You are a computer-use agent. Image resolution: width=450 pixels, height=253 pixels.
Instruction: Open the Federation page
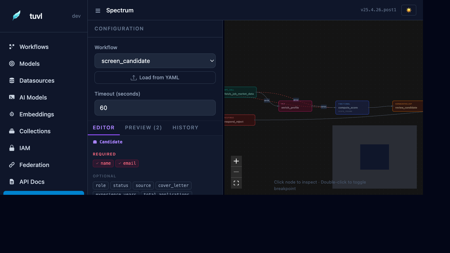pyautogui.click(x=34, y=165)
